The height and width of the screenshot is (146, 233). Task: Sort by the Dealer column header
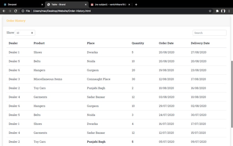click(x=13, y=43)
